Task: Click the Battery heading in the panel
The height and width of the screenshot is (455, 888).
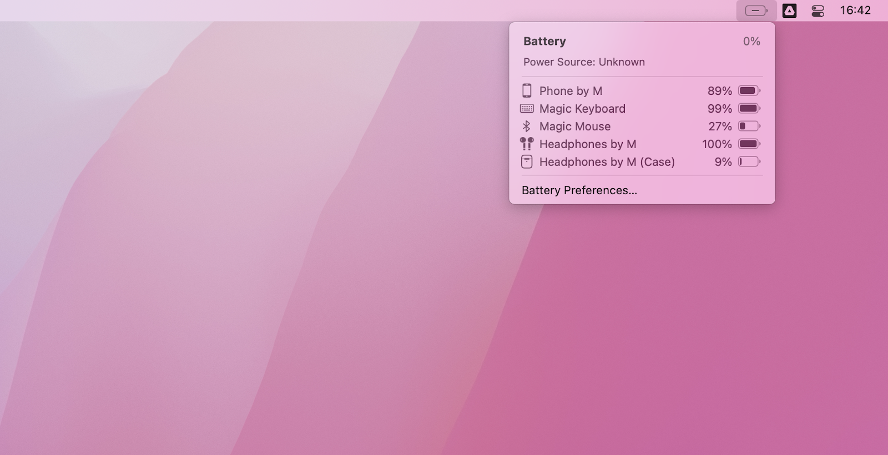Action: 544,42
